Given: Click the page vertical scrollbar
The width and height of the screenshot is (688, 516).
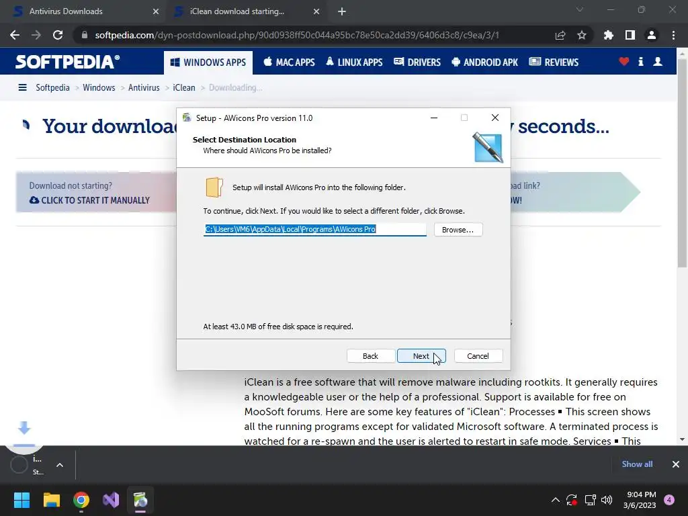Looking at the screenshot, I should coord(682,163).
